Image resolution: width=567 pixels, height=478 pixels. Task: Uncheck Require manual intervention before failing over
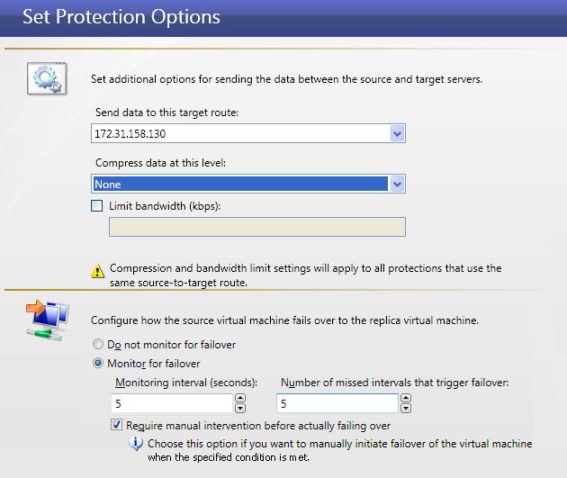pos(117,425)
